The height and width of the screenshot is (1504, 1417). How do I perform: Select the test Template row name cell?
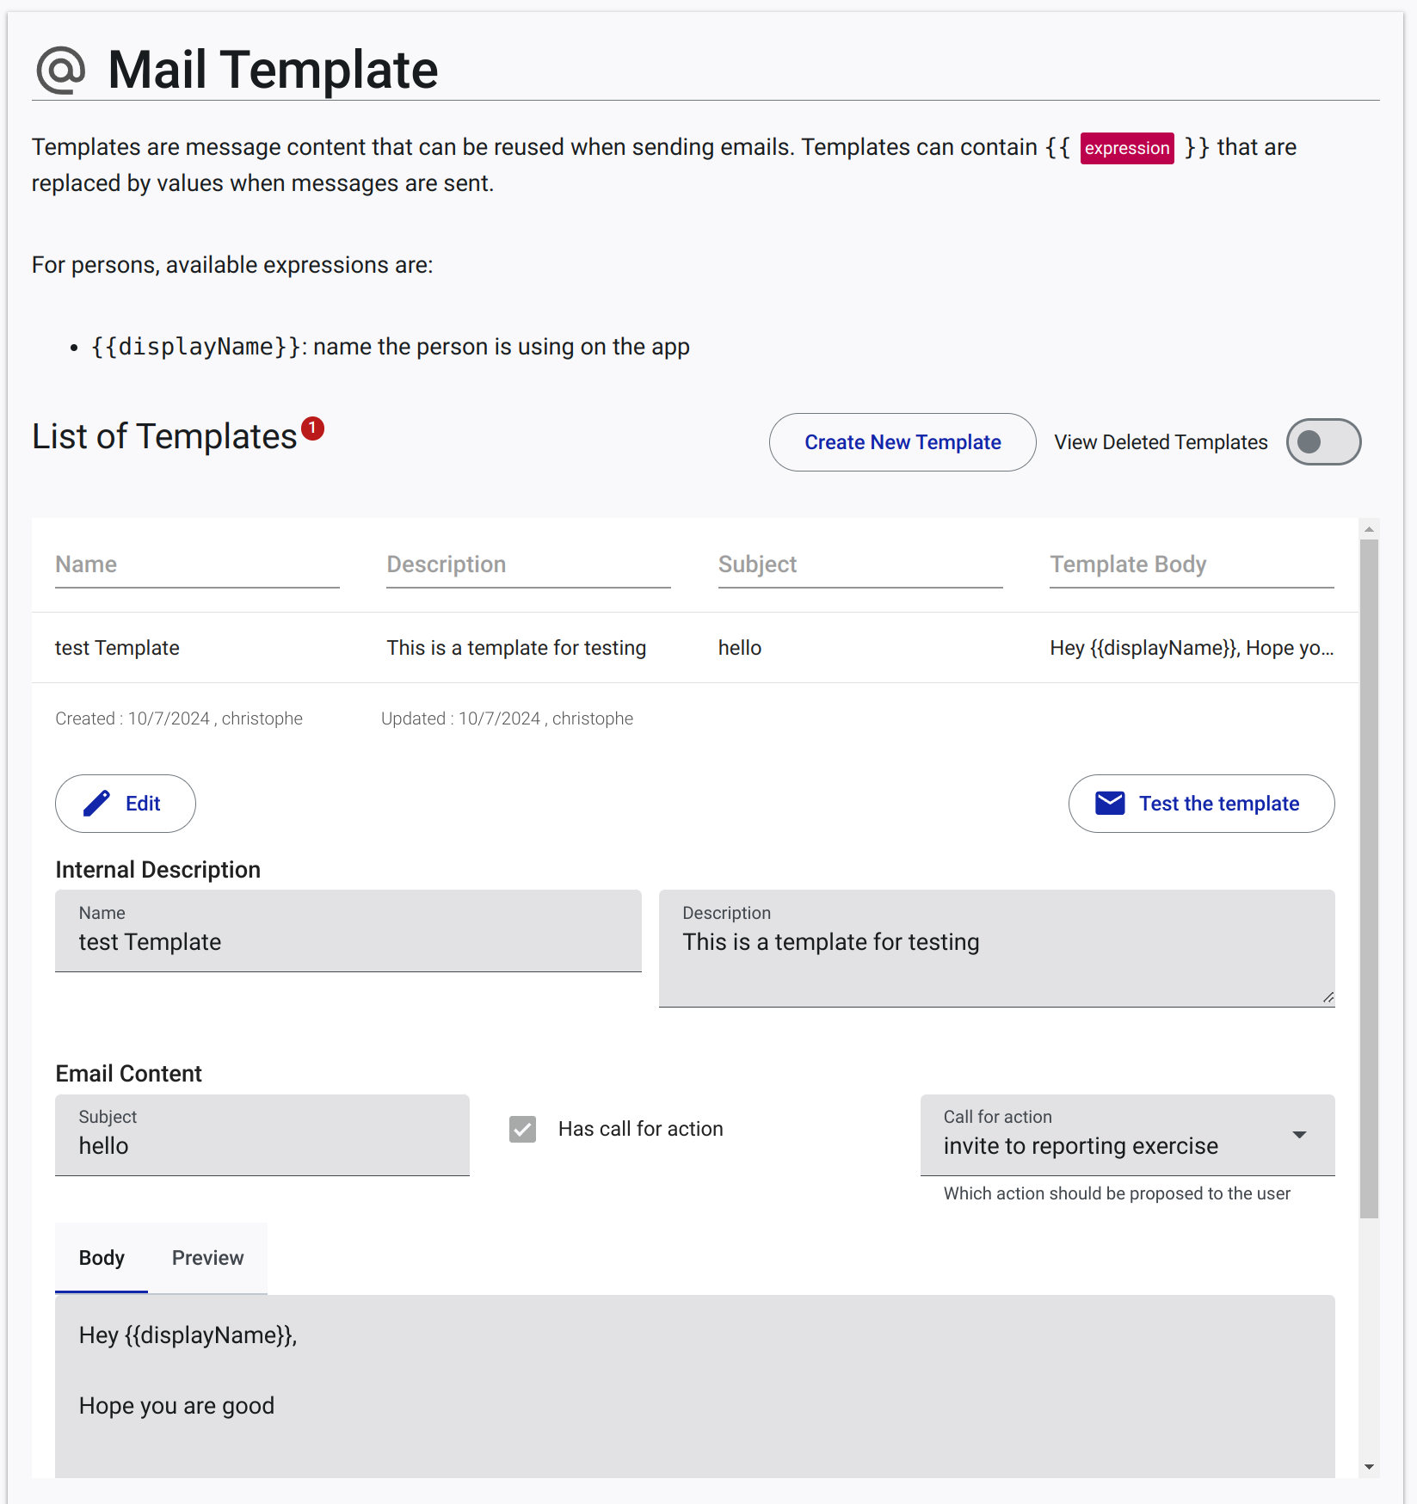click(117, 648)
